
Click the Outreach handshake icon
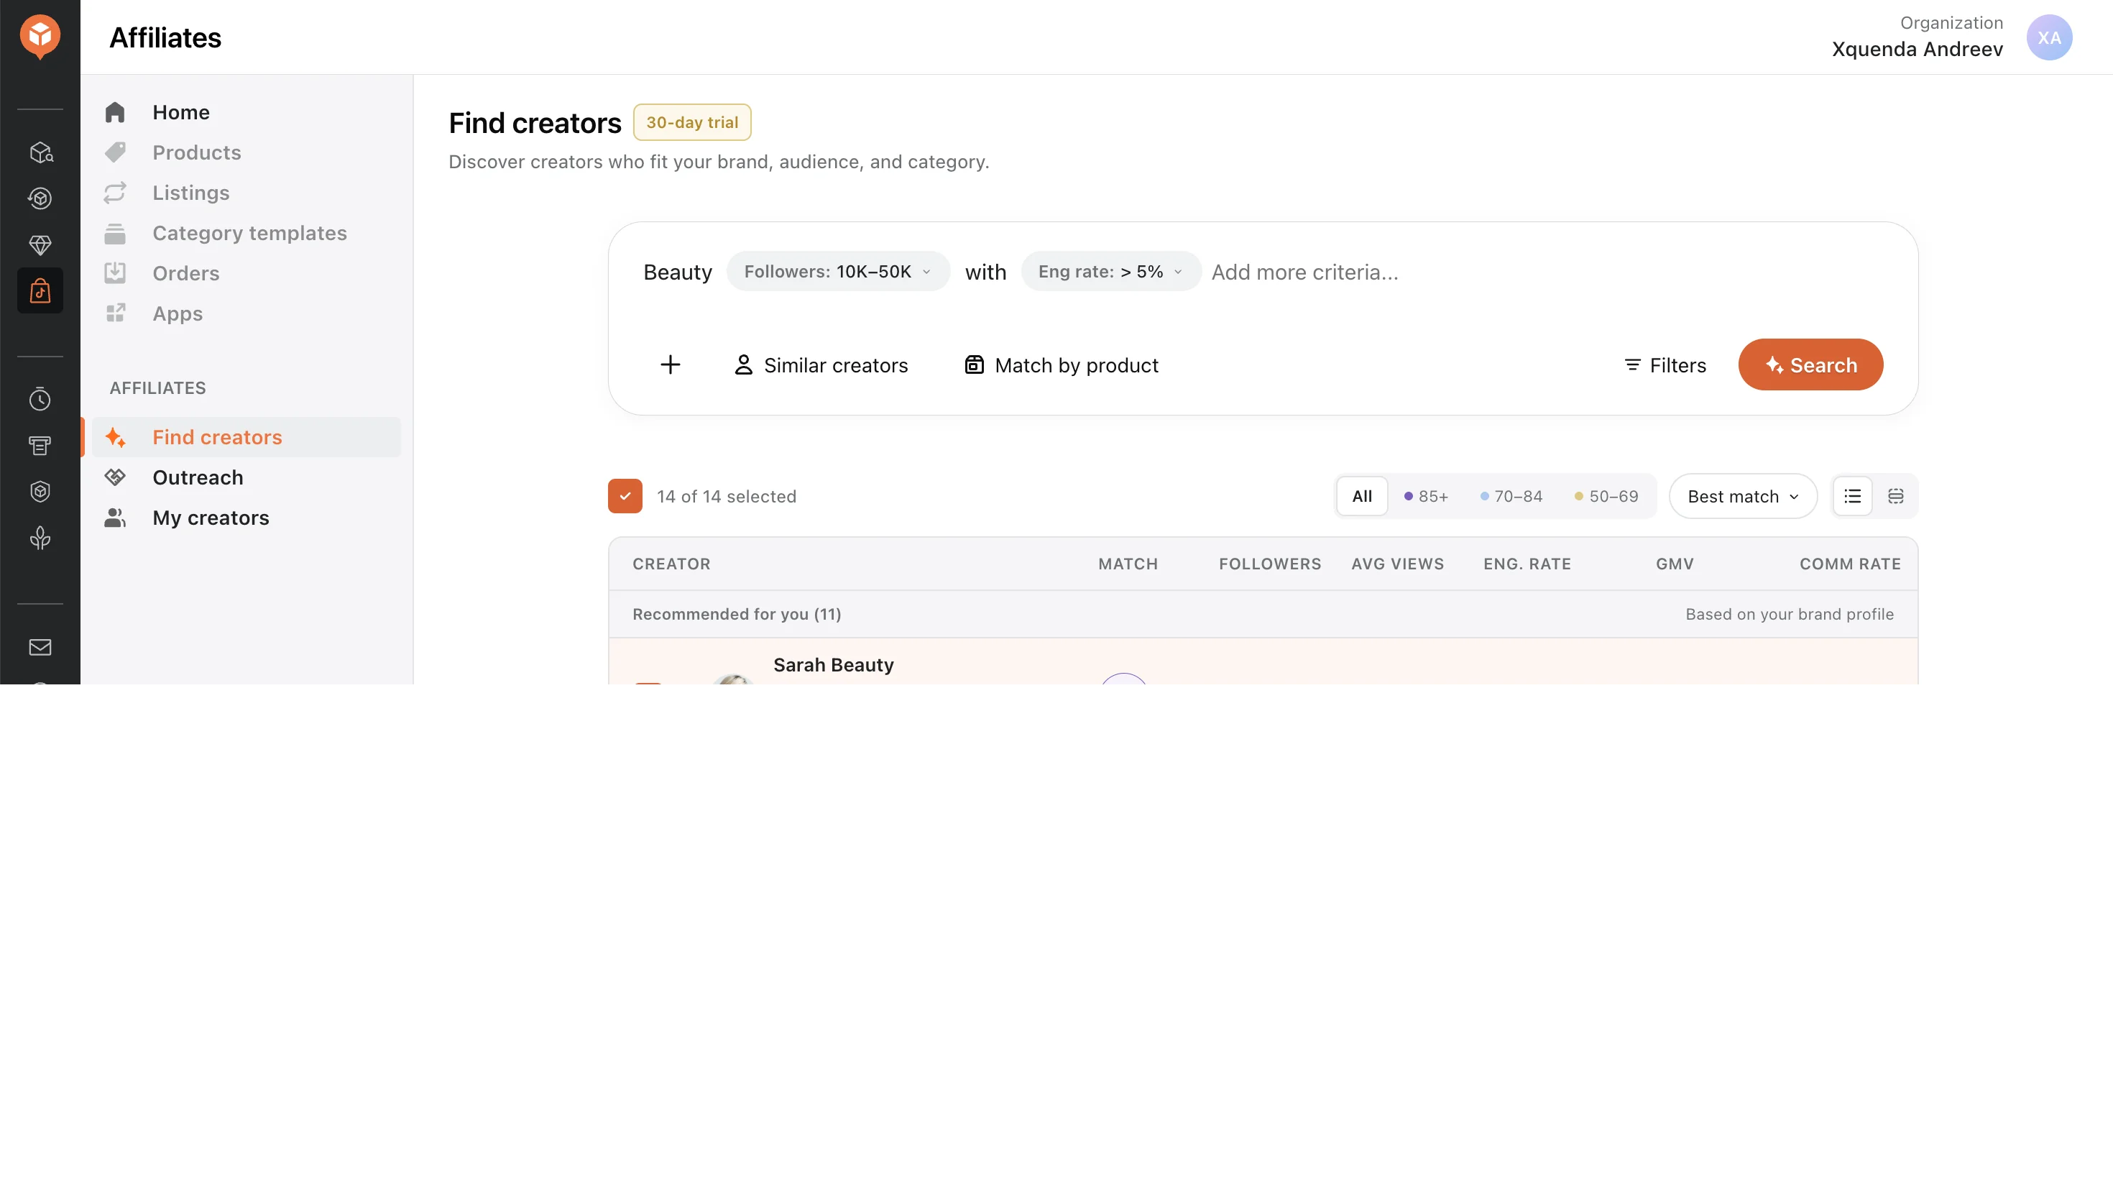point(115,477)
